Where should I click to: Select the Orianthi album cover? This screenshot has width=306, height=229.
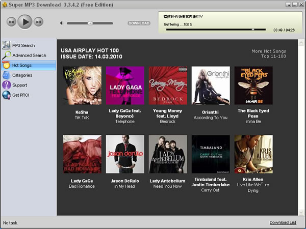[x=211, y=85]
